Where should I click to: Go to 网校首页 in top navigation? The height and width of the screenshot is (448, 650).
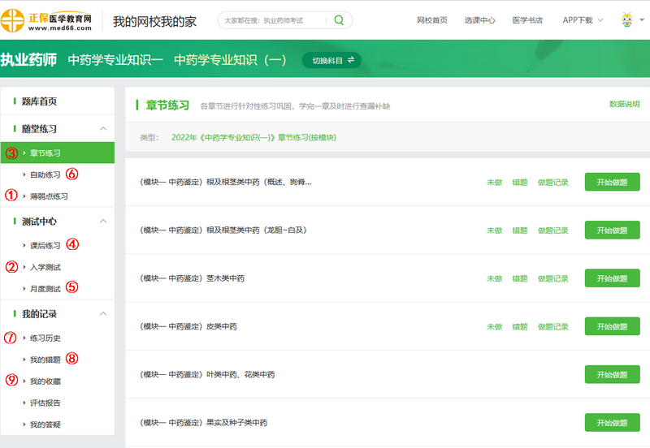[x=431, y=20]
